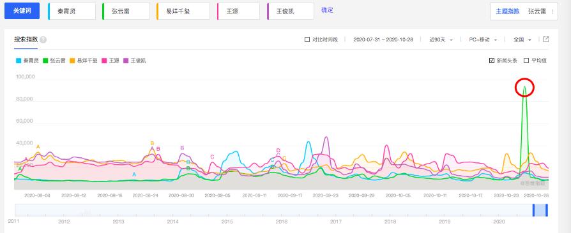This screenshot has height=233, width=571.
Task: Edit the 秦霄贤 keyword field
Action: (x=72, y=11)
